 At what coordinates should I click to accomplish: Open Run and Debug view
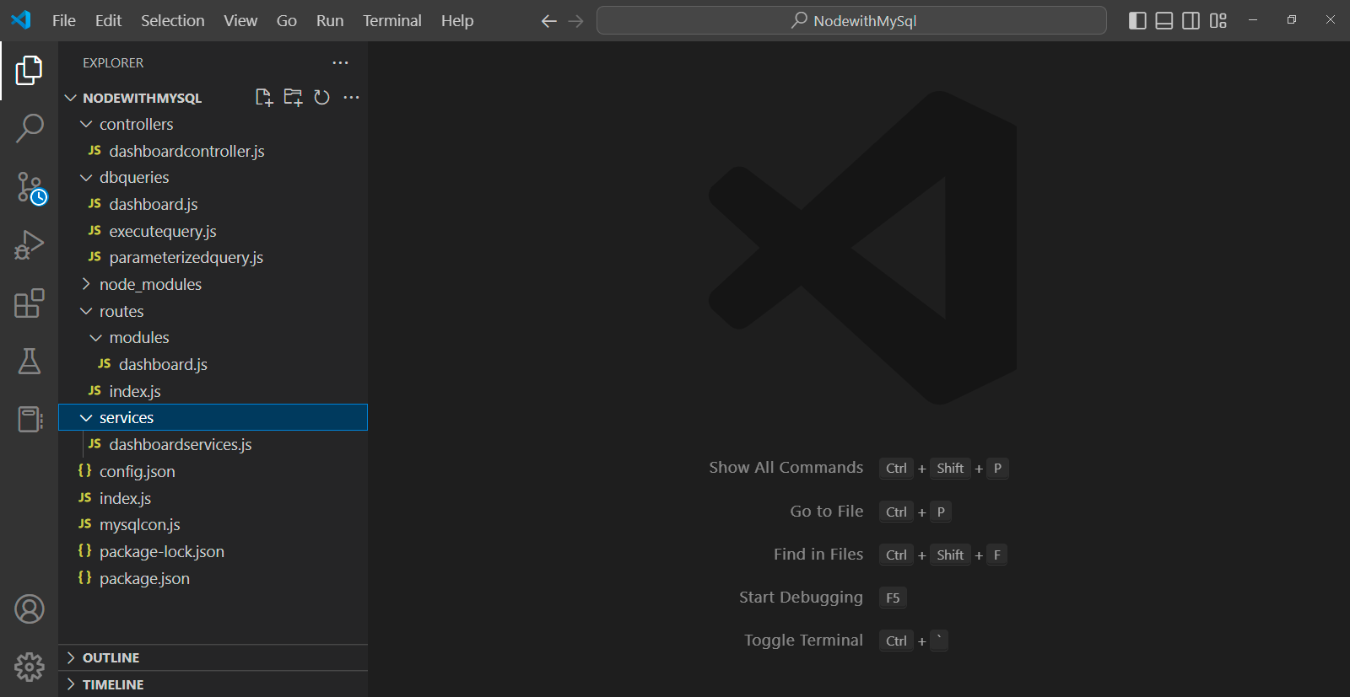[29, 245]
